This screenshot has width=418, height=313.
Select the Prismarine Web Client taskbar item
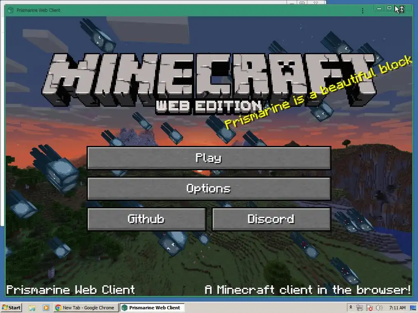point(152,308)
